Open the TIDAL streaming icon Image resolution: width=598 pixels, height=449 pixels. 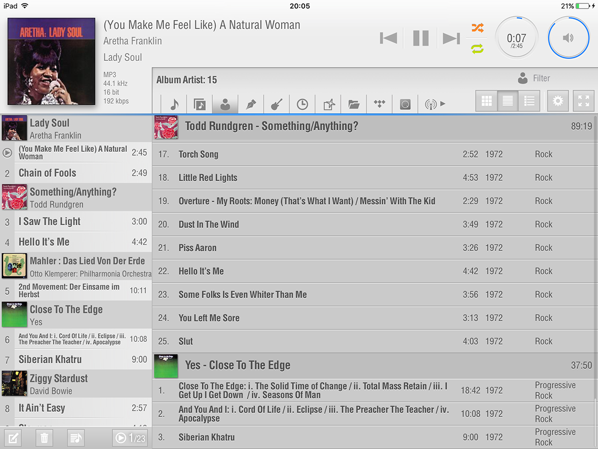tap(380, 104)
